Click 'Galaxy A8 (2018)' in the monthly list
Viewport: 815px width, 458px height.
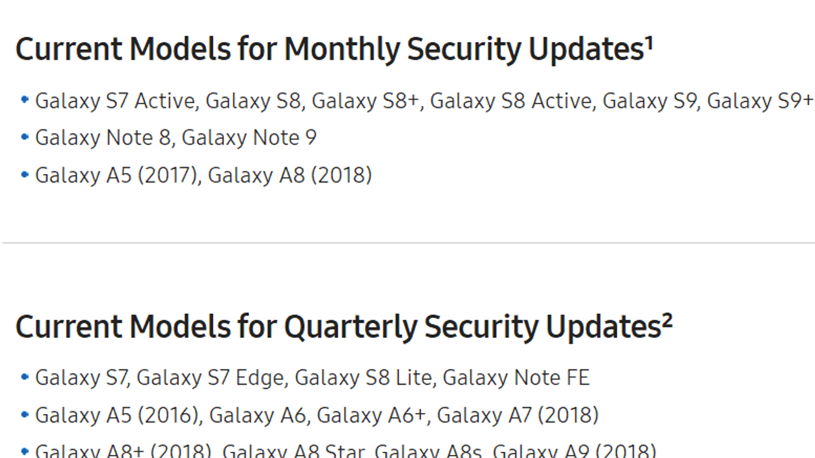pyautogui.click(x=289, y=176)
